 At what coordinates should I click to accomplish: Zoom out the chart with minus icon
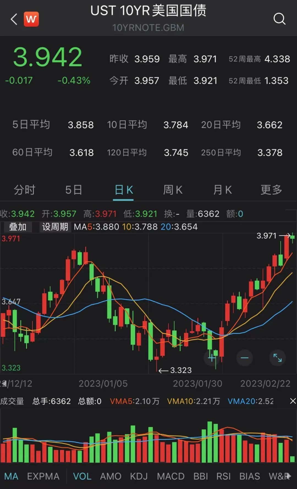point(244,358)
